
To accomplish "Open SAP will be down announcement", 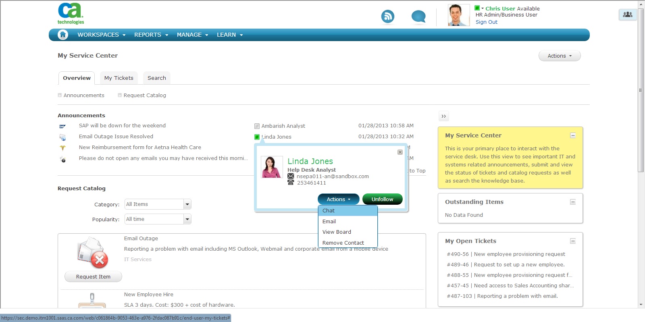I will pyautogui.click(x=122, y=126).
